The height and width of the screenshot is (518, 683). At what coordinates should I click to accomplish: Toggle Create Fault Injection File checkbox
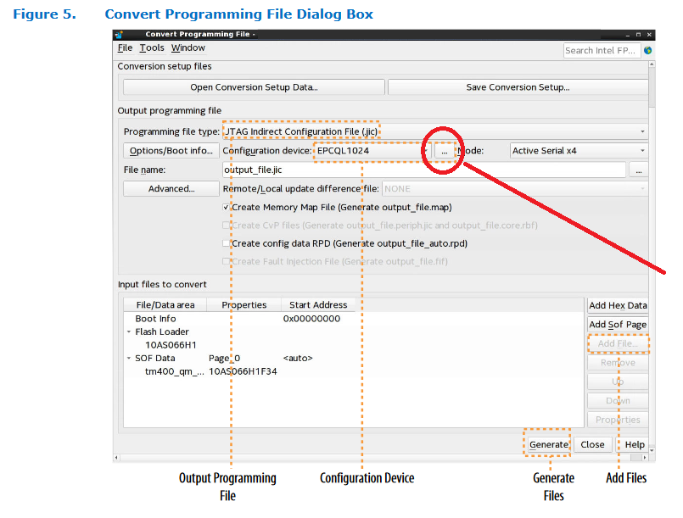(x=226, y=261)
